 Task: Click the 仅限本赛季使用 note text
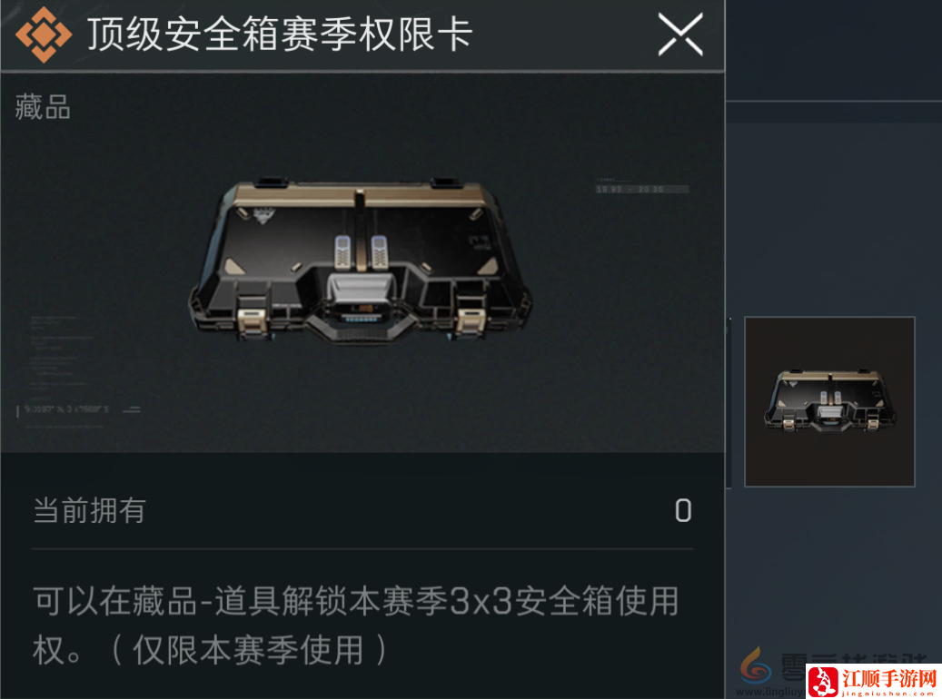pyautogui.click(x=247, y=650)
